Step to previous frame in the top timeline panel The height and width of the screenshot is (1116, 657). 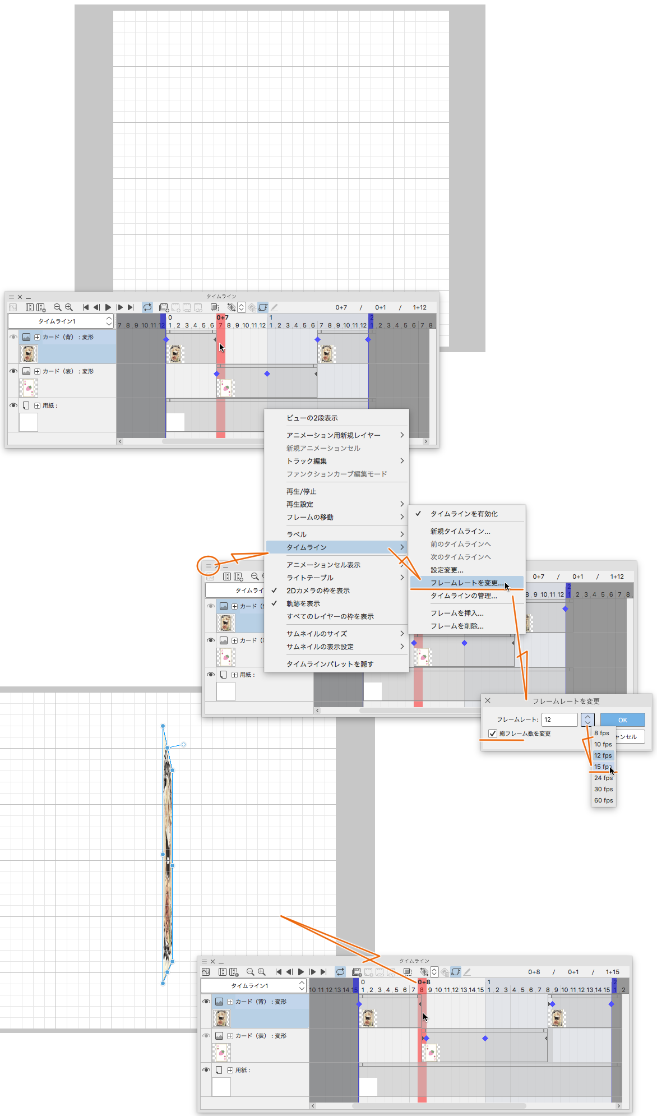[96, 307]
